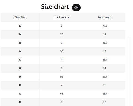Toggle the CM unit badge

click(x=76, y=7)
